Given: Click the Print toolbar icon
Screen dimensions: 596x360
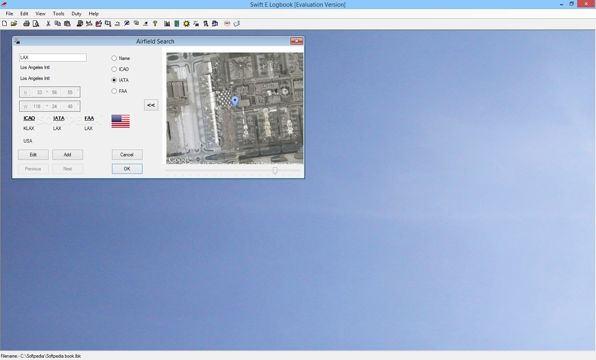Looking at the screenshot, I should click(x=27, y=24).
